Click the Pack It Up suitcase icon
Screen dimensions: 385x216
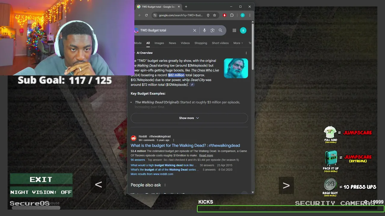[x=331, y=158]
